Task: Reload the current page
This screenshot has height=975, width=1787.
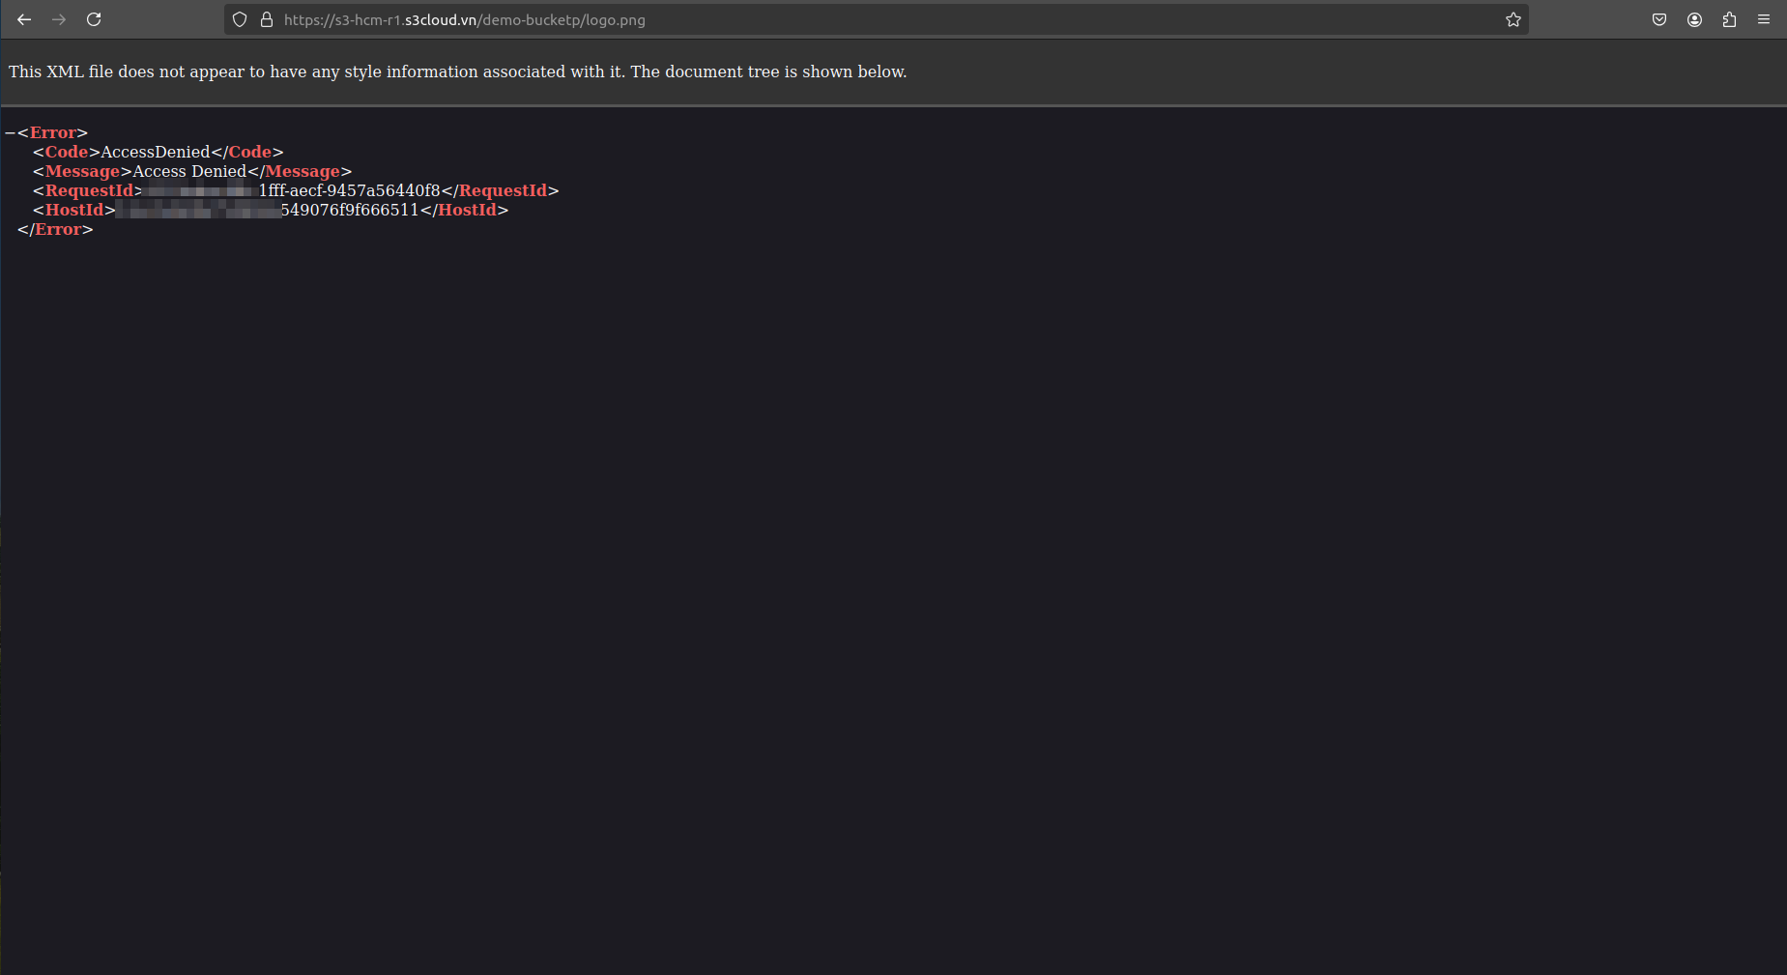Action: pyautogui.click(x=94, y=19)
